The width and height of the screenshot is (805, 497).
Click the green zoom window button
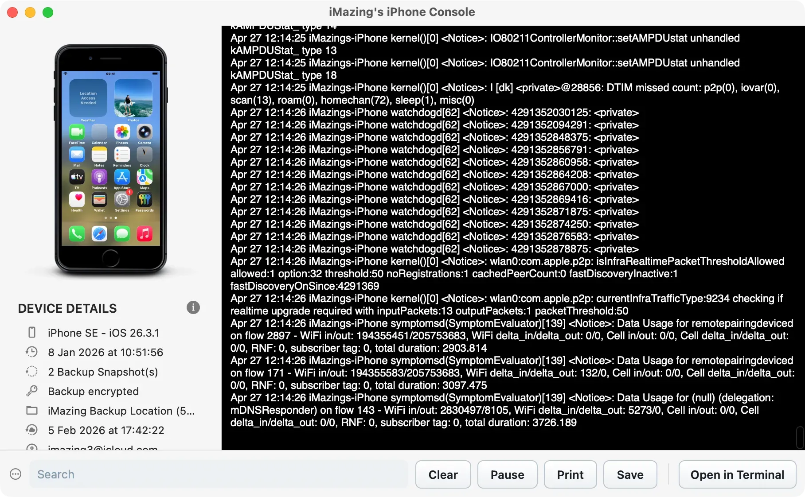pyautogui.click(x=48, y=12)
